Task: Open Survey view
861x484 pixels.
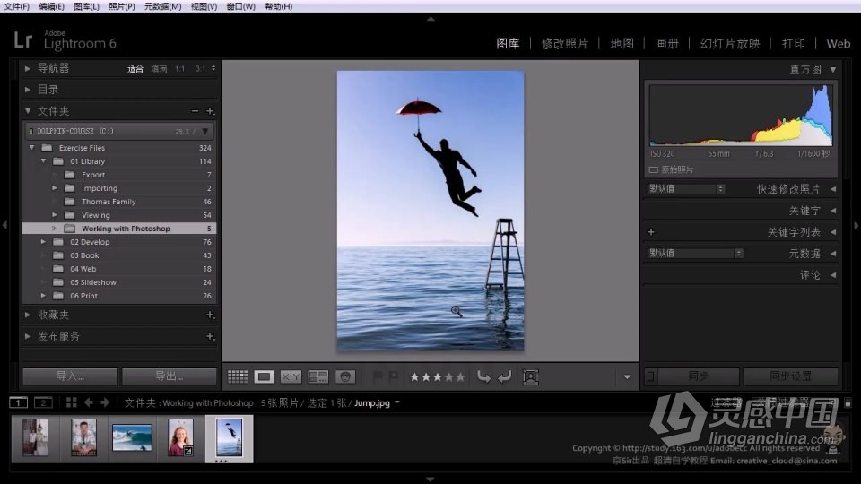Action: click(317, 376)
